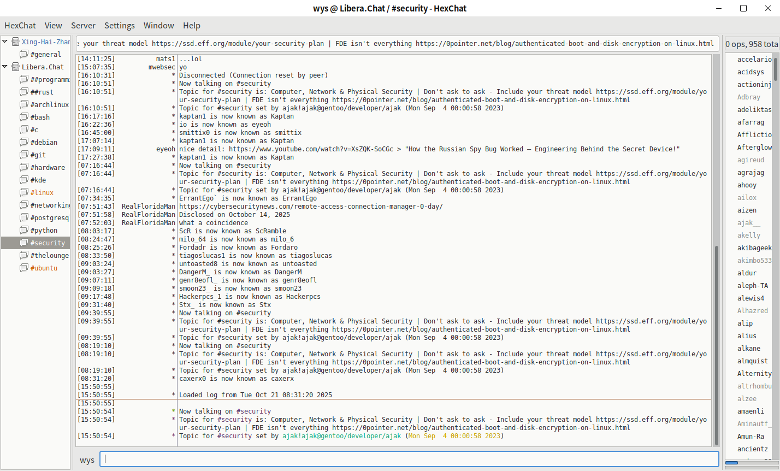The width and height of the screenshot is (780, 471).
Task: Click the chat log vertical scrollbar
Action: click(717, 344)
